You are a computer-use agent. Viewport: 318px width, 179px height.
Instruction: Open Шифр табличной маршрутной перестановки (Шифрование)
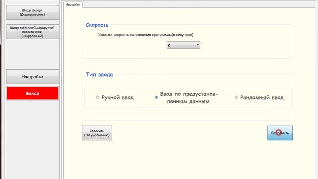[32, 32]
